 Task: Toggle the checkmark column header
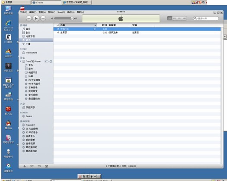click(x=58, y=25)
